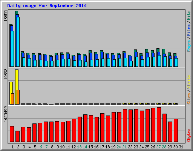Click day label 2 on the x-axis

(18, 147)
